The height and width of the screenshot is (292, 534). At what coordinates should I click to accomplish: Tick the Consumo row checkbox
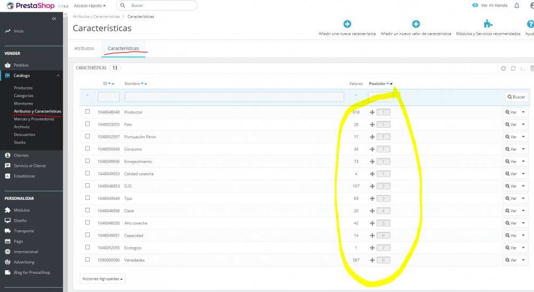coord(88,149)
